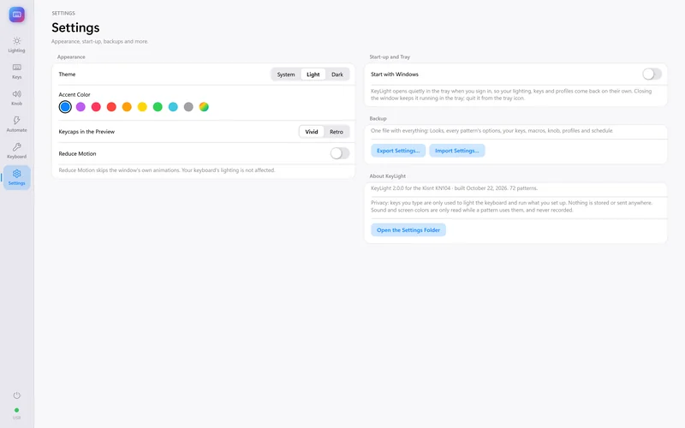Pick the red accent color
Image resolution: width=685 pixels, height=428 pixels.
coord(111,106)
